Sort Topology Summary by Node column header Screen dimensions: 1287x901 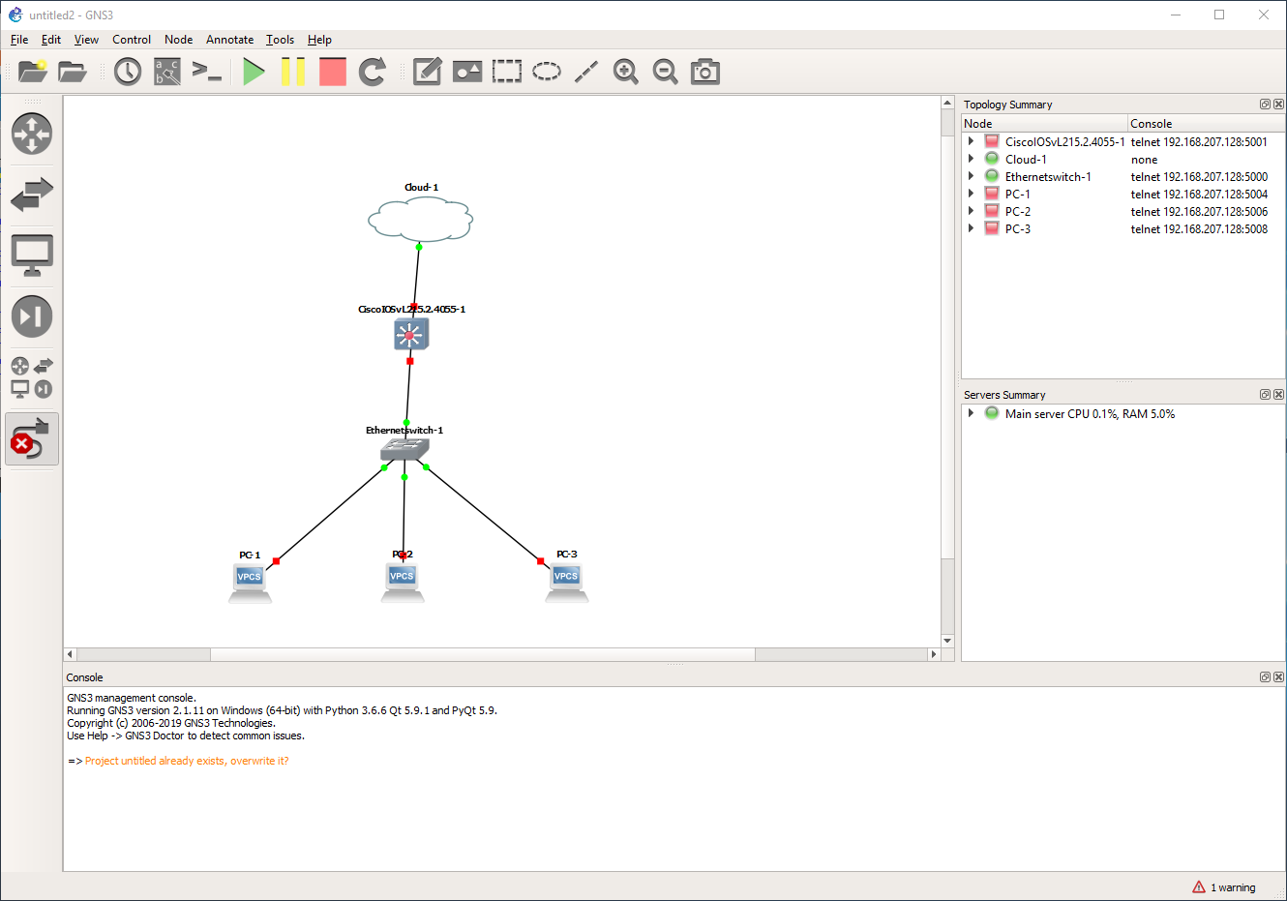[x=1044, y=123]
